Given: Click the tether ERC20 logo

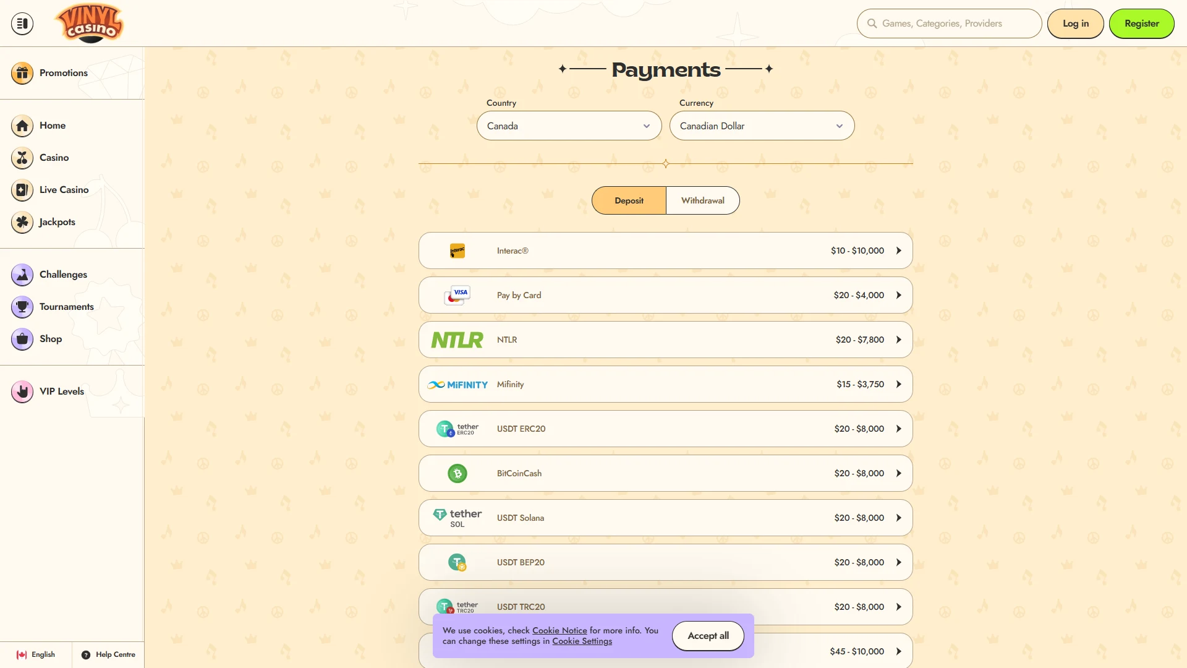Looking at the screenshot, I should [457, 429].
